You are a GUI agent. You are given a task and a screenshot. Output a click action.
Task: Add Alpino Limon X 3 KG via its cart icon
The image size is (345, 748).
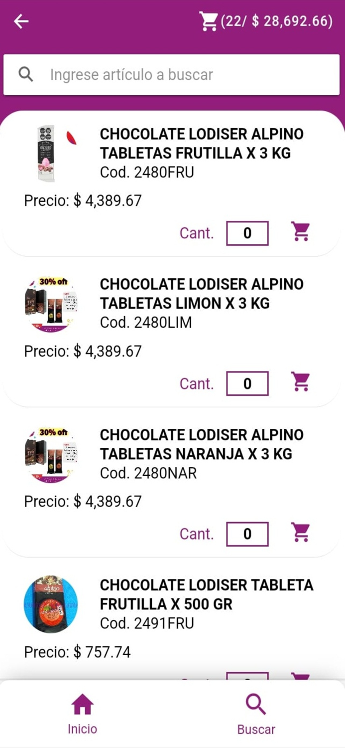tap(300, 382)
